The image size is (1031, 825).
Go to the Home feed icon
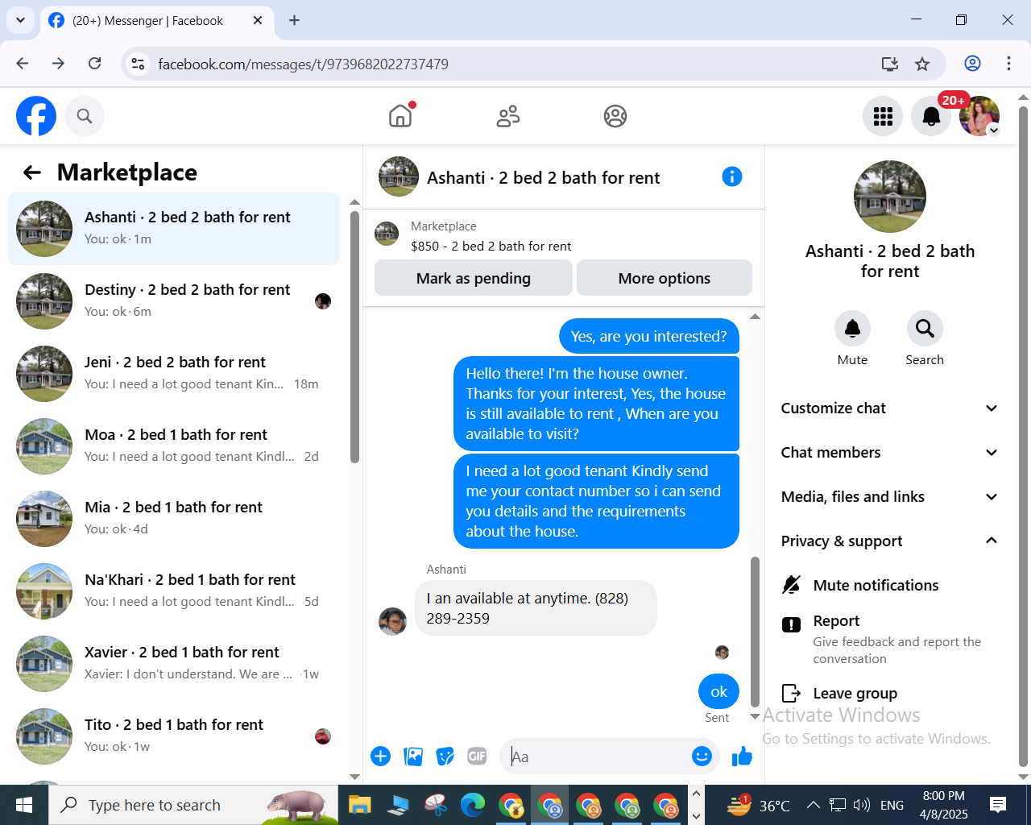click(400, 116)
